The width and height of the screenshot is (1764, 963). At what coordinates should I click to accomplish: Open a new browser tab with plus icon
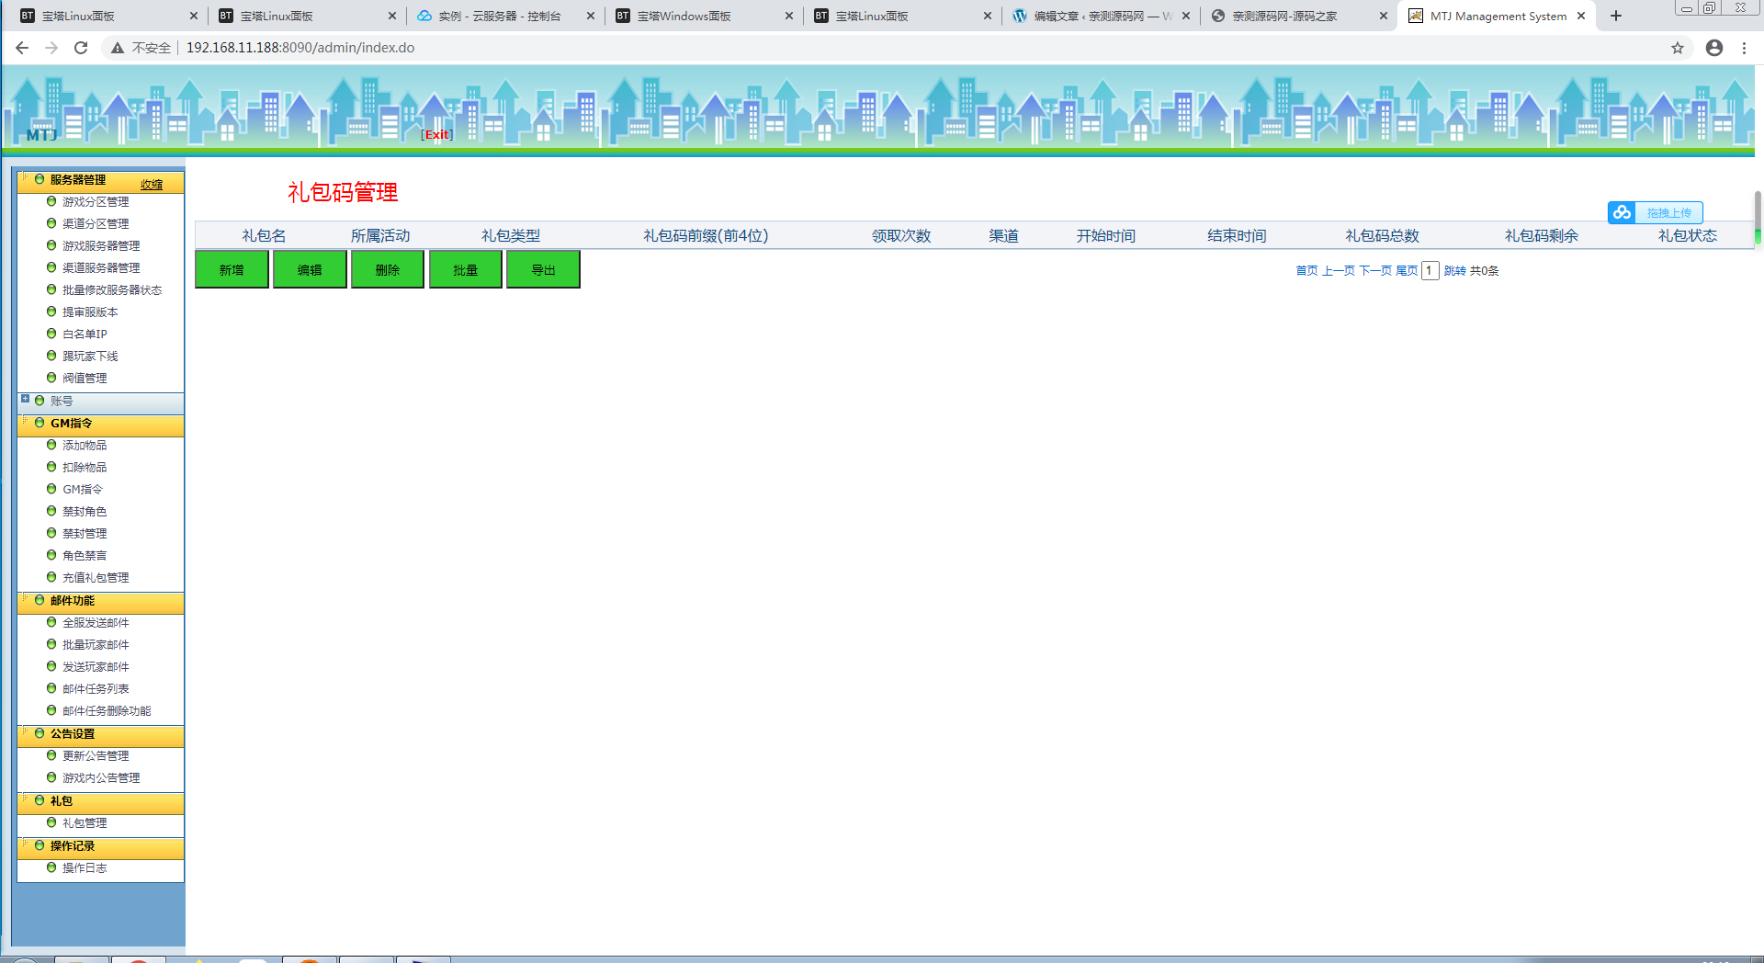point(1616,16)
